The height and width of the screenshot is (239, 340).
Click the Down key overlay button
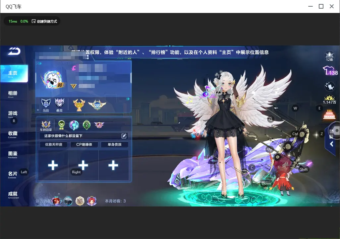[266, 183]
